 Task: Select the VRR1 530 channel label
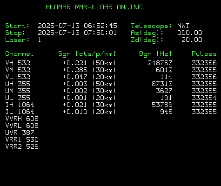click(22, 139)
